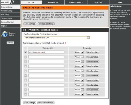This screenshot has height=105, width=131.
Task: Open the Turn Parental Control Rules OFF dropdown
Action: [57, 38]
